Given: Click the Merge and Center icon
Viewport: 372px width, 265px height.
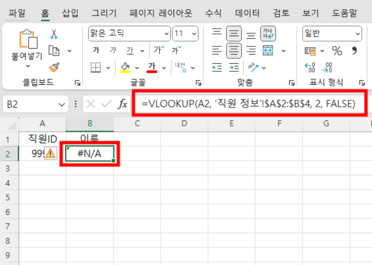Looking at the screenshot, I should tap(268, 50).
